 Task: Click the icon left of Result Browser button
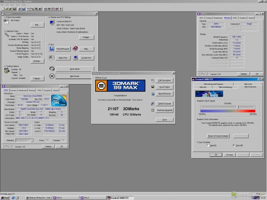click(52, 49)
